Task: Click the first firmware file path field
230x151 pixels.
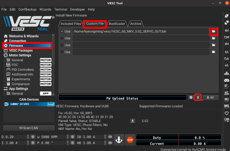Action: [x=141, y=31]
